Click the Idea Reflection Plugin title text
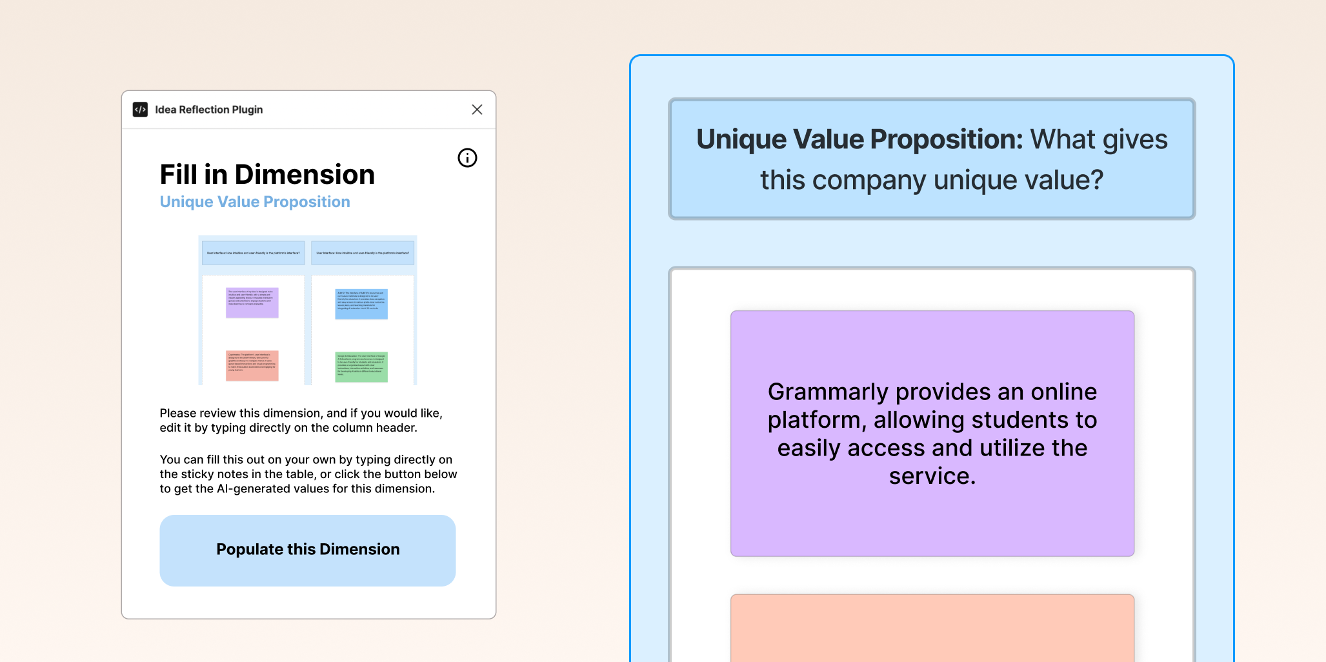Screen dimensions: 1326x662 point(208,109)
